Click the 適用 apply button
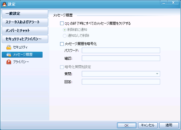The image size is (181, 130). pyautogui.click(x=169, y=125)
